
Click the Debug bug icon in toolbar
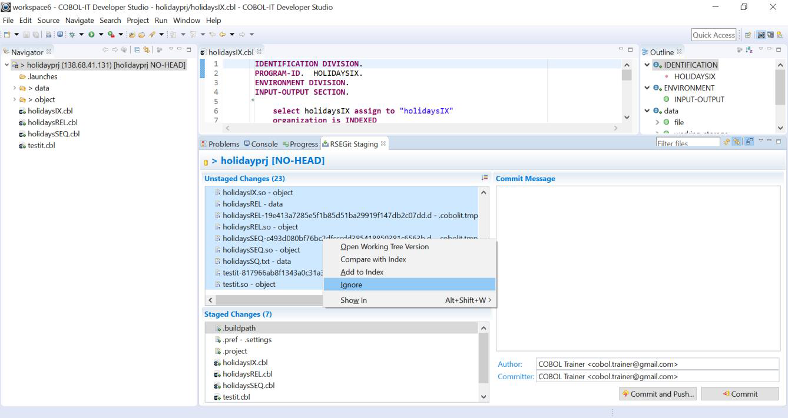click(72, 35)
